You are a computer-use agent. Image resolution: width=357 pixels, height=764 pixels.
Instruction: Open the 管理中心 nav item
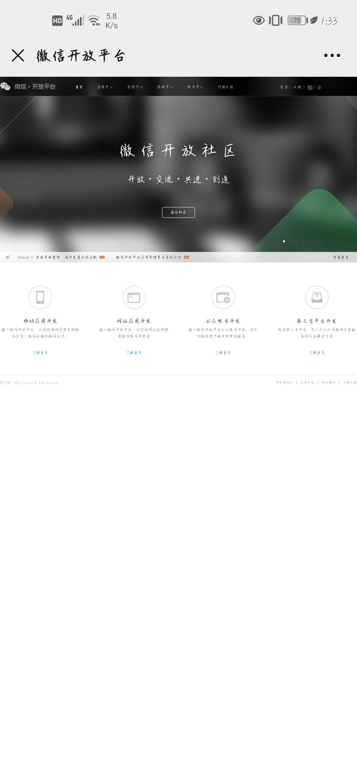pyautogui.click(x=135, y=87)
